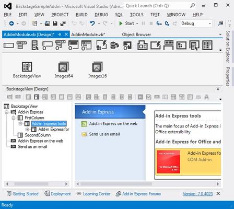The height and width of the screenshot is (209, 234).
Task: Select the SecondColumn tree item
Action: (x=38, y=135)
